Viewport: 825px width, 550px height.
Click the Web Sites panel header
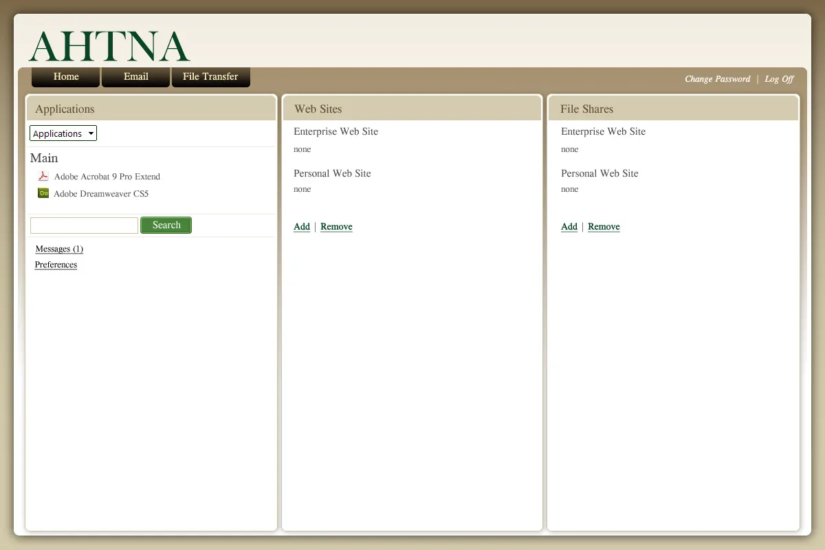tap(412, 109)
